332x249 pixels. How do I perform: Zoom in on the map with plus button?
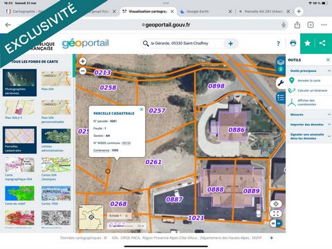[x=83, y=61]
